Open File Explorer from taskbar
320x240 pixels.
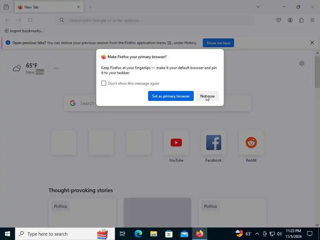pos(153,234)
